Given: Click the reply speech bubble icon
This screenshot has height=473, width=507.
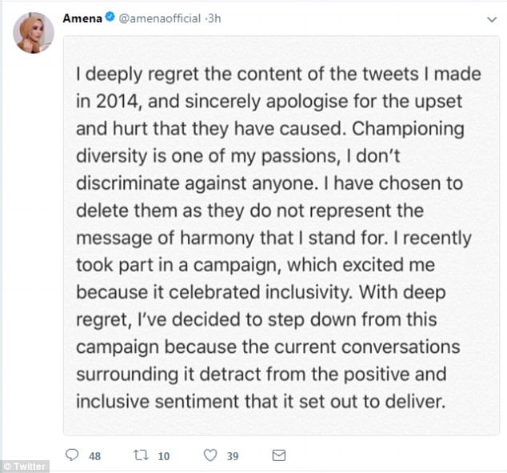Looking at the screenshot, I should 72,455.
